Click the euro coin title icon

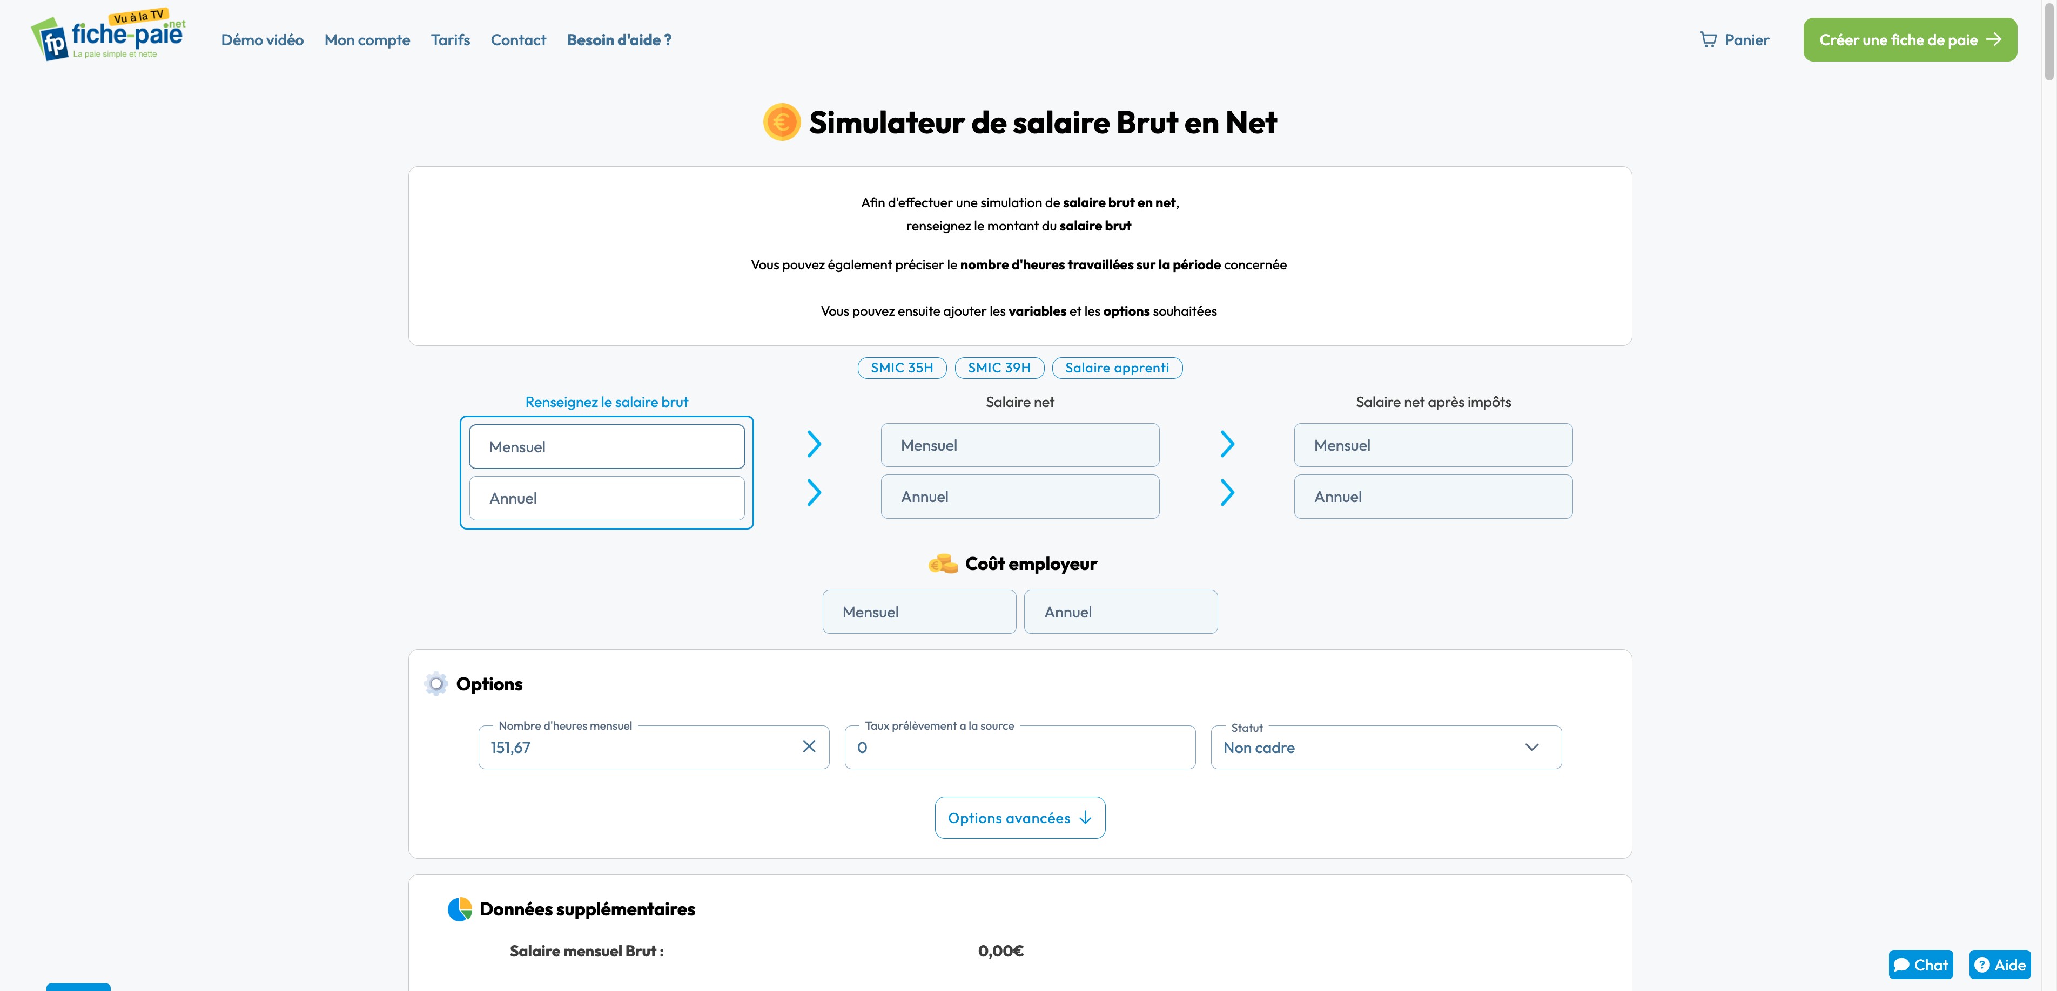coord(781,122)
